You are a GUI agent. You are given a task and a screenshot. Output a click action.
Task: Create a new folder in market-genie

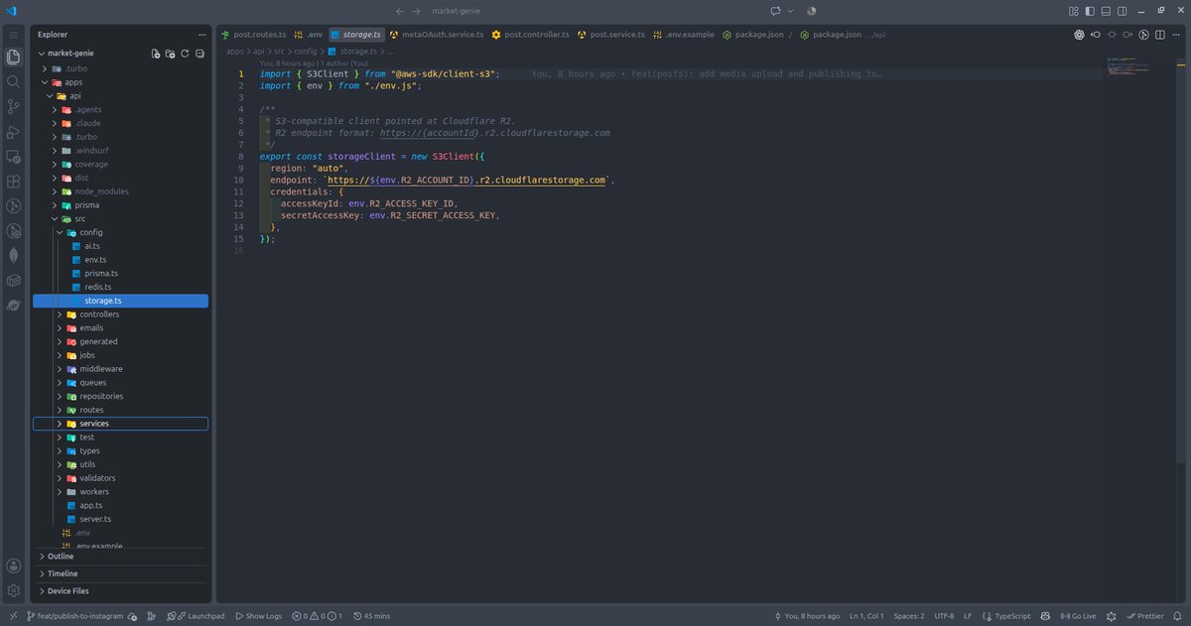click(171, 54)
